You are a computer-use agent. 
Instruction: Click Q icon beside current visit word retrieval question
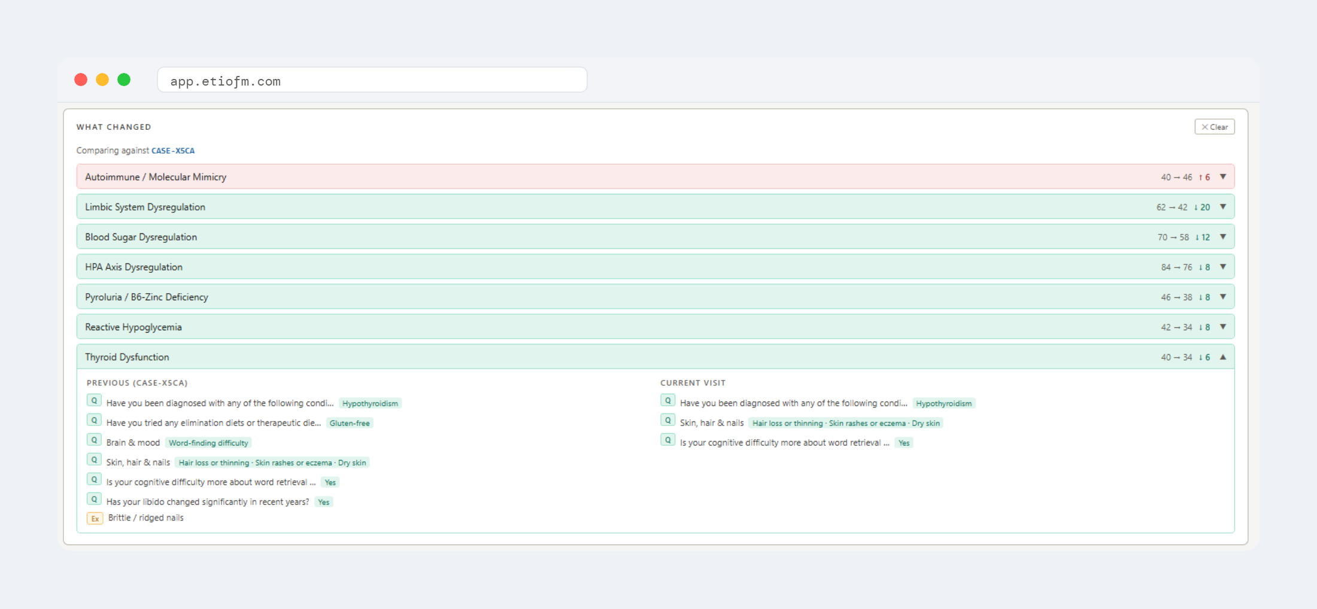pyautogui.click(x=667, y=440)
